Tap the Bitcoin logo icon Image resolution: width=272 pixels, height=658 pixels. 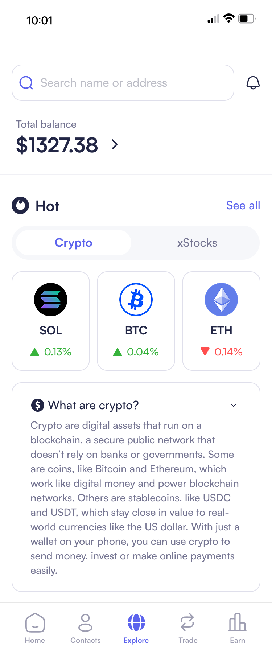(x=136, y=300)
